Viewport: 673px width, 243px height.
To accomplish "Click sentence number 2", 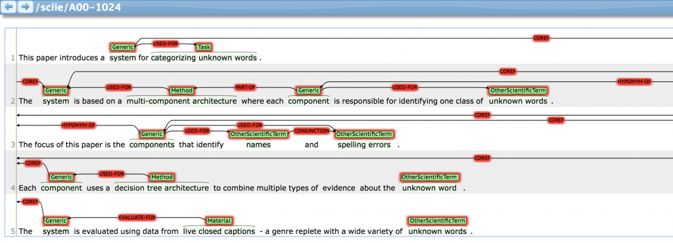I will [x=13, y=102].
